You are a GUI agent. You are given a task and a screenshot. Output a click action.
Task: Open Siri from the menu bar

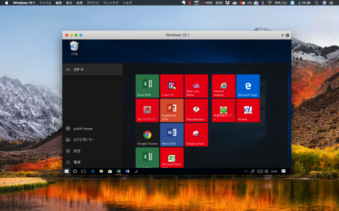(x=324, y=3)
